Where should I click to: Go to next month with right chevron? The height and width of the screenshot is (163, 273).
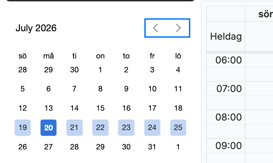point(178,28)
